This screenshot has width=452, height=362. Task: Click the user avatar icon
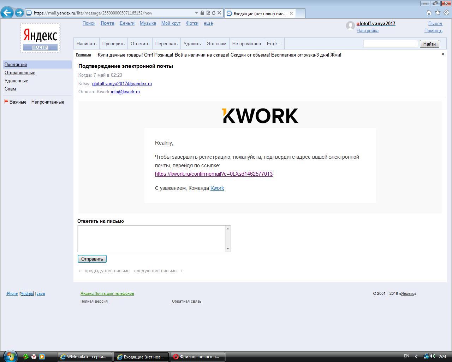(x=350, y=26)
